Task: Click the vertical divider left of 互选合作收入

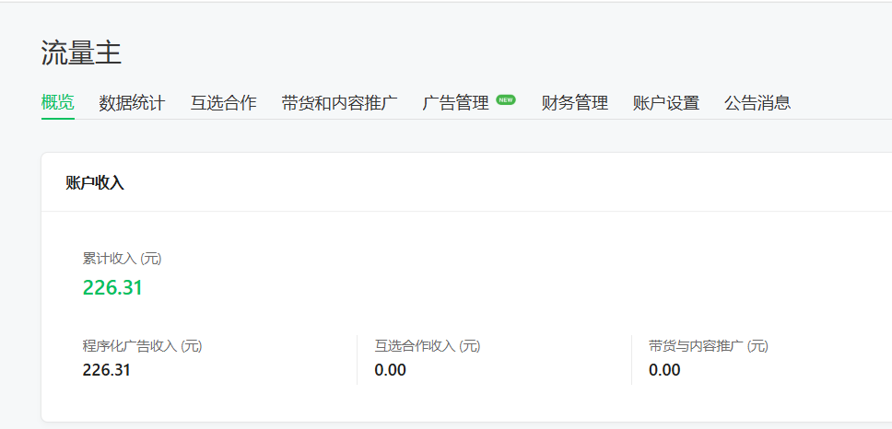Action: [x=357, y=359]
